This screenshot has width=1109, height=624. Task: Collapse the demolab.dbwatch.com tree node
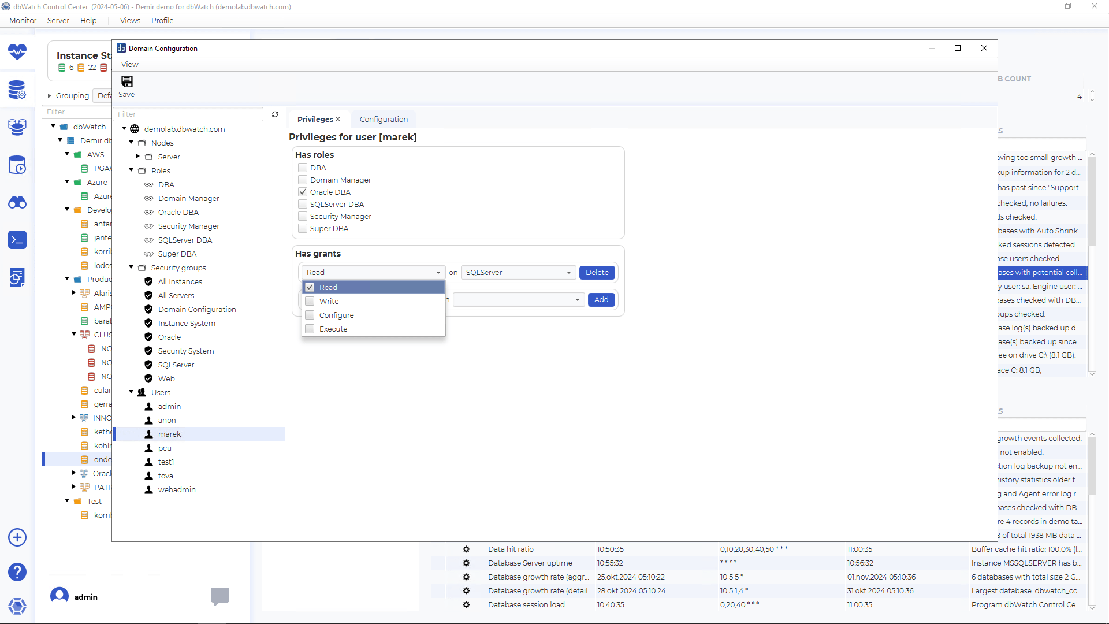124,129
